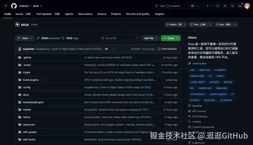
Task: Open Copilot dropdown arrow in header
Action: [198, 6]
